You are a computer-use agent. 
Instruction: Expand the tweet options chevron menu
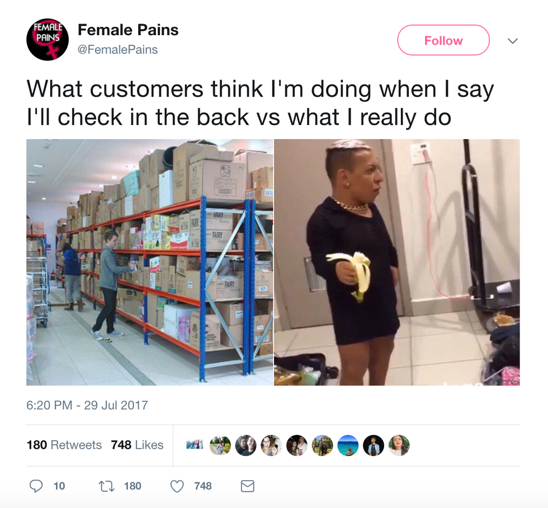tap(512, 41)
